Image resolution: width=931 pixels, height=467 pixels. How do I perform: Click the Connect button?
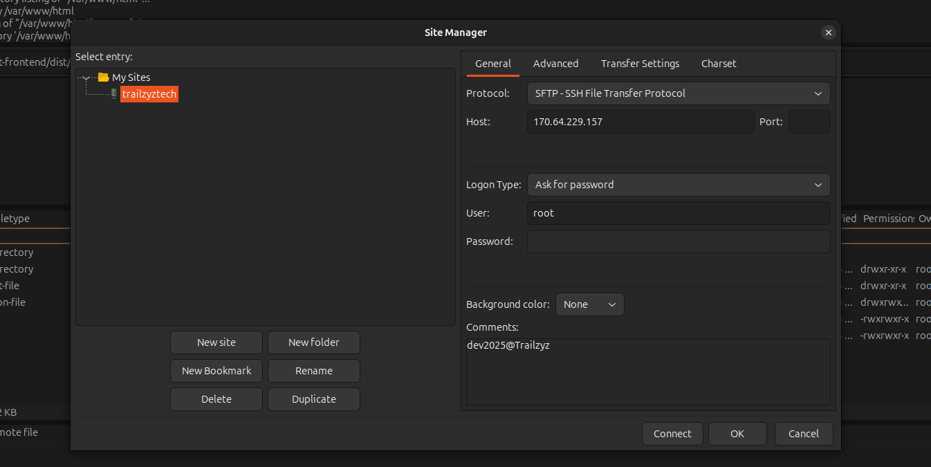point(672,434)
